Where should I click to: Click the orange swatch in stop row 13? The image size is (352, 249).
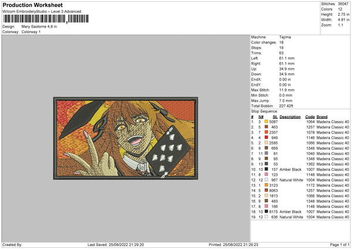click(266, 185)
